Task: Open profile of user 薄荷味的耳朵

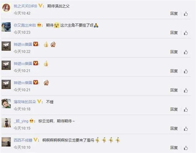Action: click(x=25, y=102)
